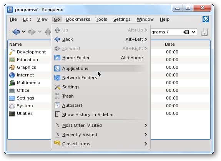Maximize the Konqueror window
Screen dimensions: 221x161
tap(188, 8)
